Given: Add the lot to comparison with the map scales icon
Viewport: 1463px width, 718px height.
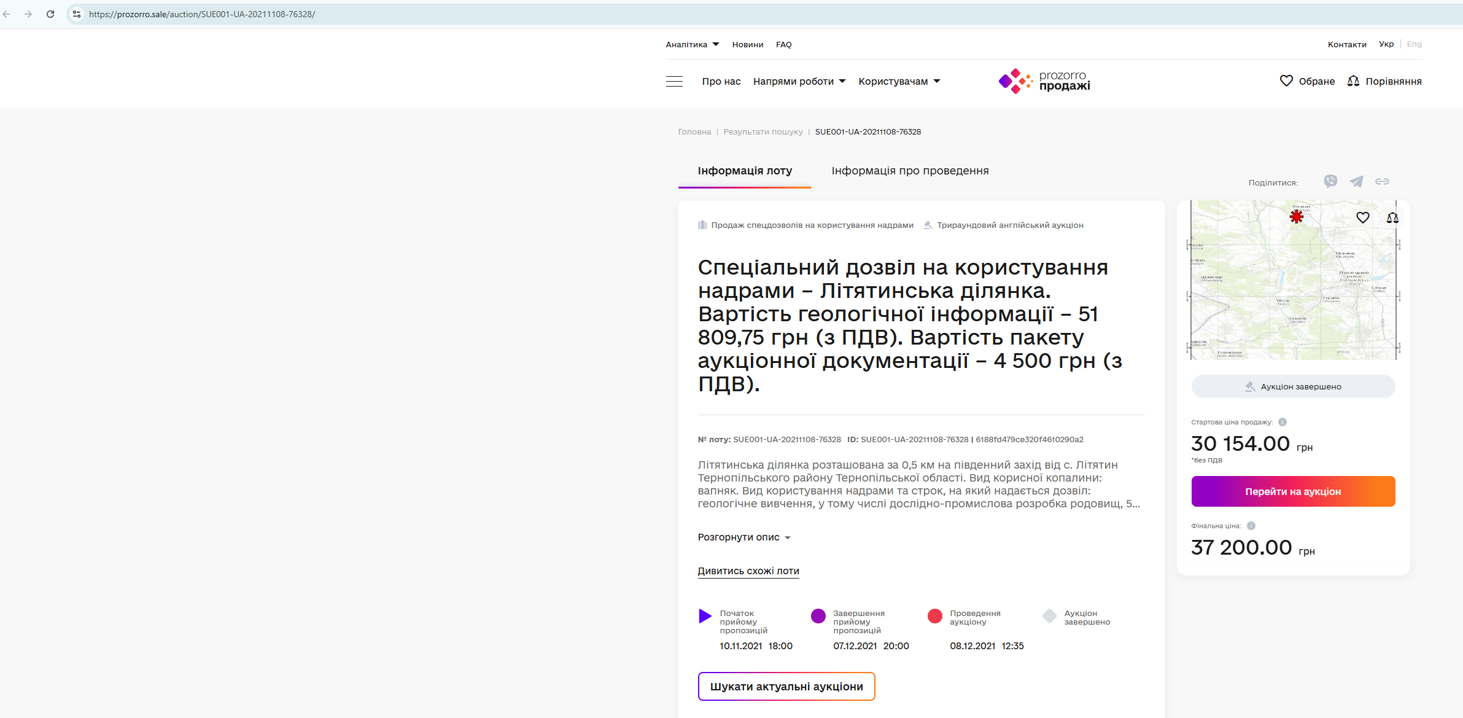Looking at the screenshot, I should (x=1392, y=217).
